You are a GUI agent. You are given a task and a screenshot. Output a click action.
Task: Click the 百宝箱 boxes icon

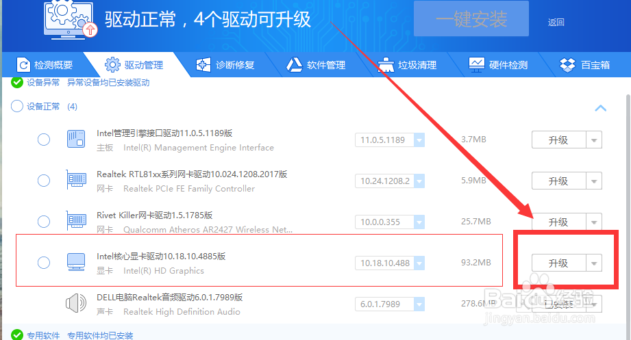point(567,64)
